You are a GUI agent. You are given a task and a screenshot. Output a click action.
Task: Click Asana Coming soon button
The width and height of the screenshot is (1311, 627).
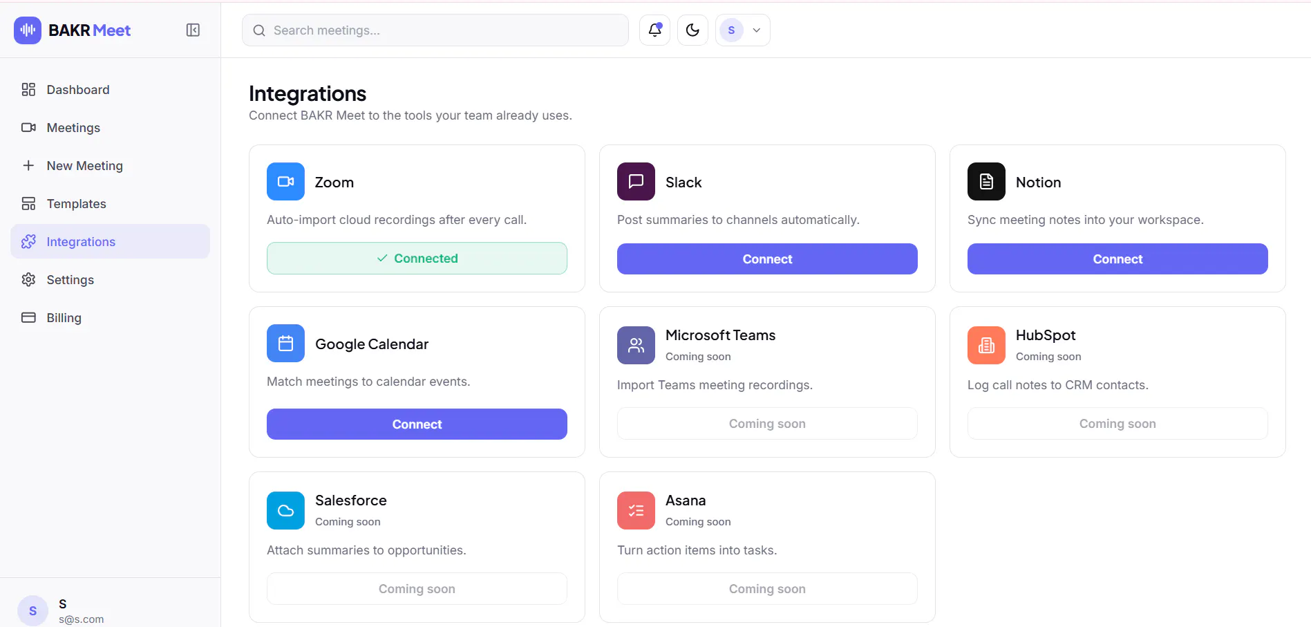coord(767,588)
